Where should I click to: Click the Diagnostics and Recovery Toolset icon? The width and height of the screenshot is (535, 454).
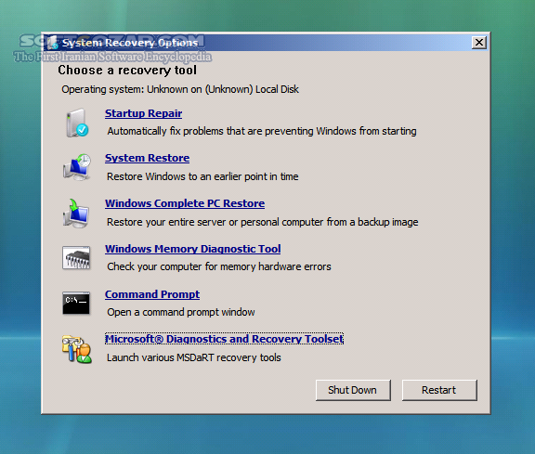77,349
